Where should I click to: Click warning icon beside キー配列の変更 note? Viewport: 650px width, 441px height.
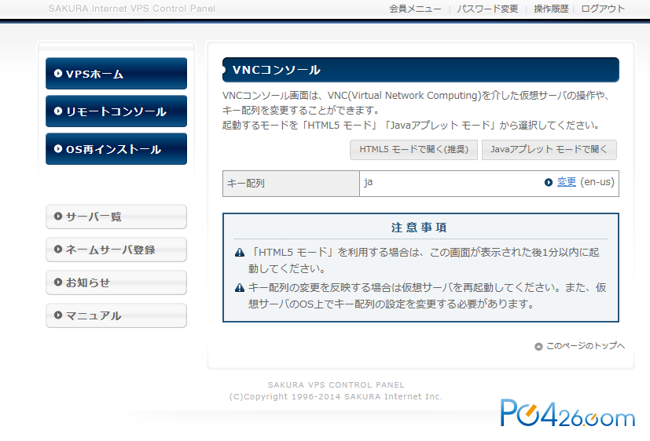pos(240,288)
